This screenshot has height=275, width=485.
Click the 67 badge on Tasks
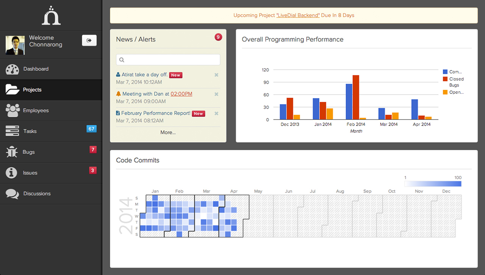click(91, 129)
